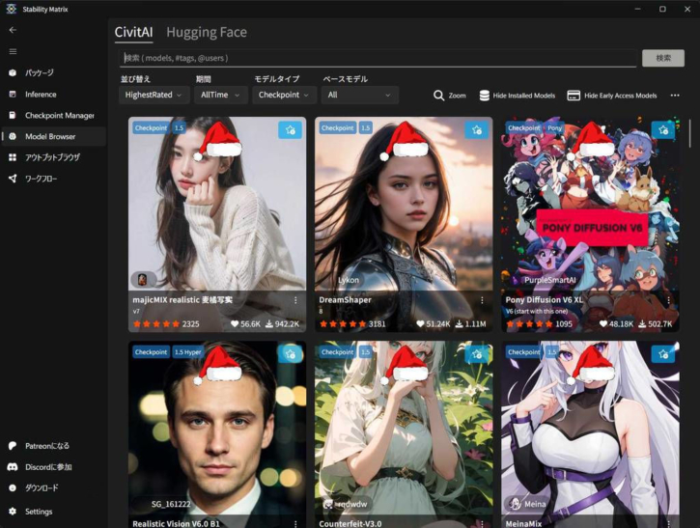The image size is (700, 528).
Task: Toggle Hide Early Access Models
Action: pos(612,96)
